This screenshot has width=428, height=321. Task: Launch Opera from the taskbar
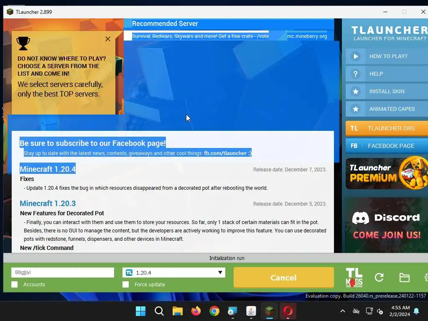(x=288, y=311)
